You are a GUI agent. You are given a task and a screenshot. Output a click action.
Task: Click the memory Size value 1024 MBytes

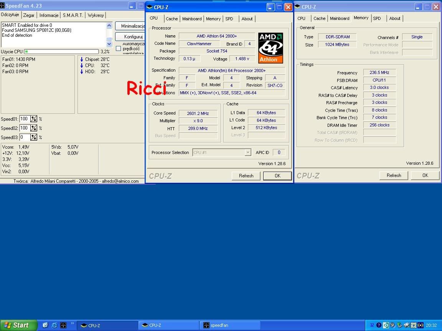(x=337, y=44)
